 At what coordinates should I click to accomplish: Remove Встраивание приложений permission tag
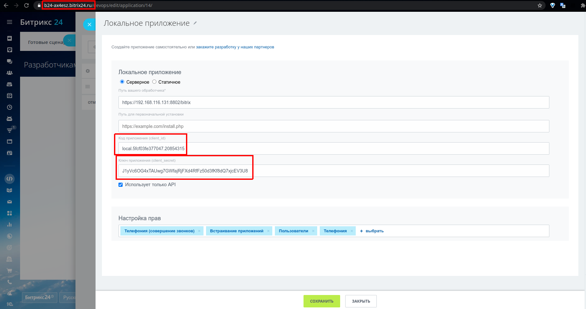coord(268,231)
